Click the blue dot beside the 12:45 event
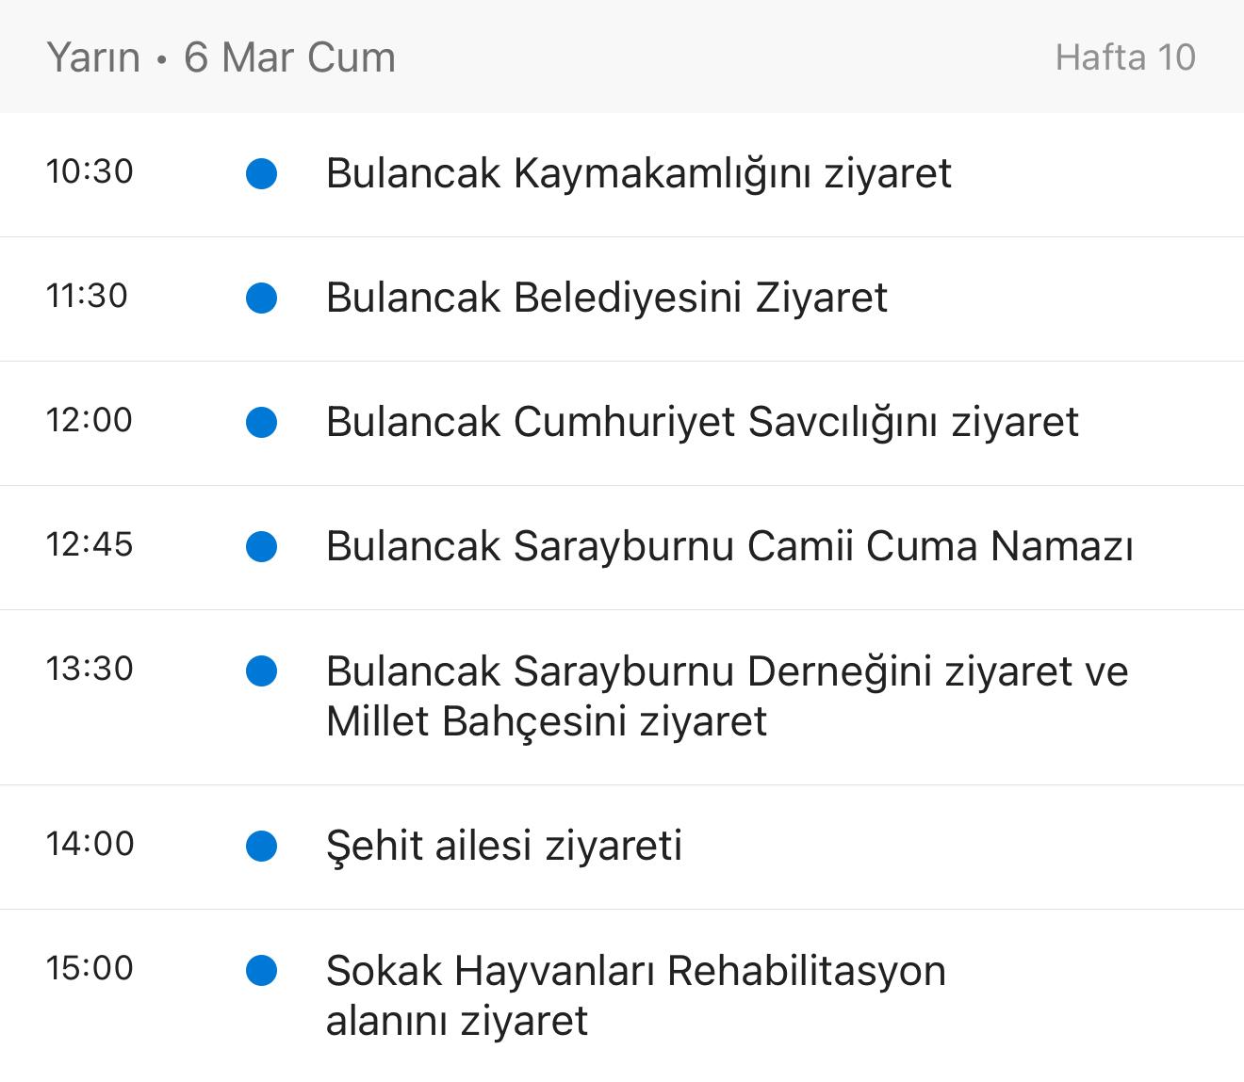The width and height of the screenshot is (1244, 1082). click(x=261, y=546)
